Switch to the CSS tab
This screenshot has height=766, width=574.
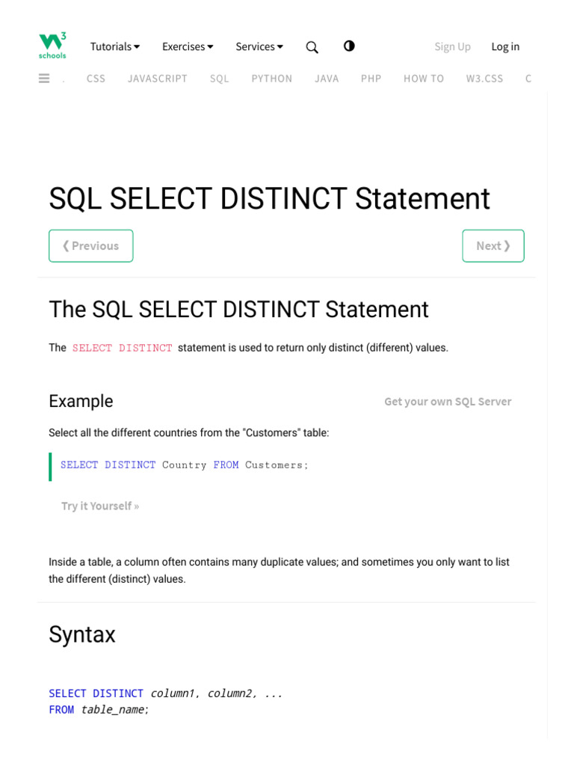(x=96, y=79)
